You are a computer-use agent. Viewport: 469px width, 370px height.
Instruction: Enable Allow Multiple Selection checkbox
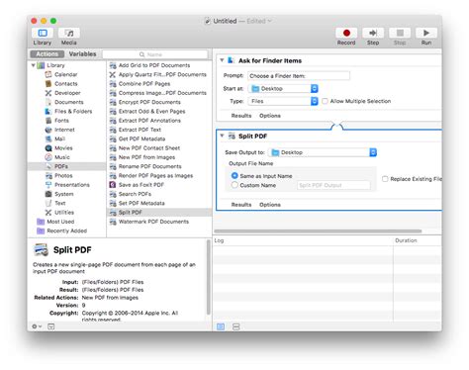coord(325,101)
